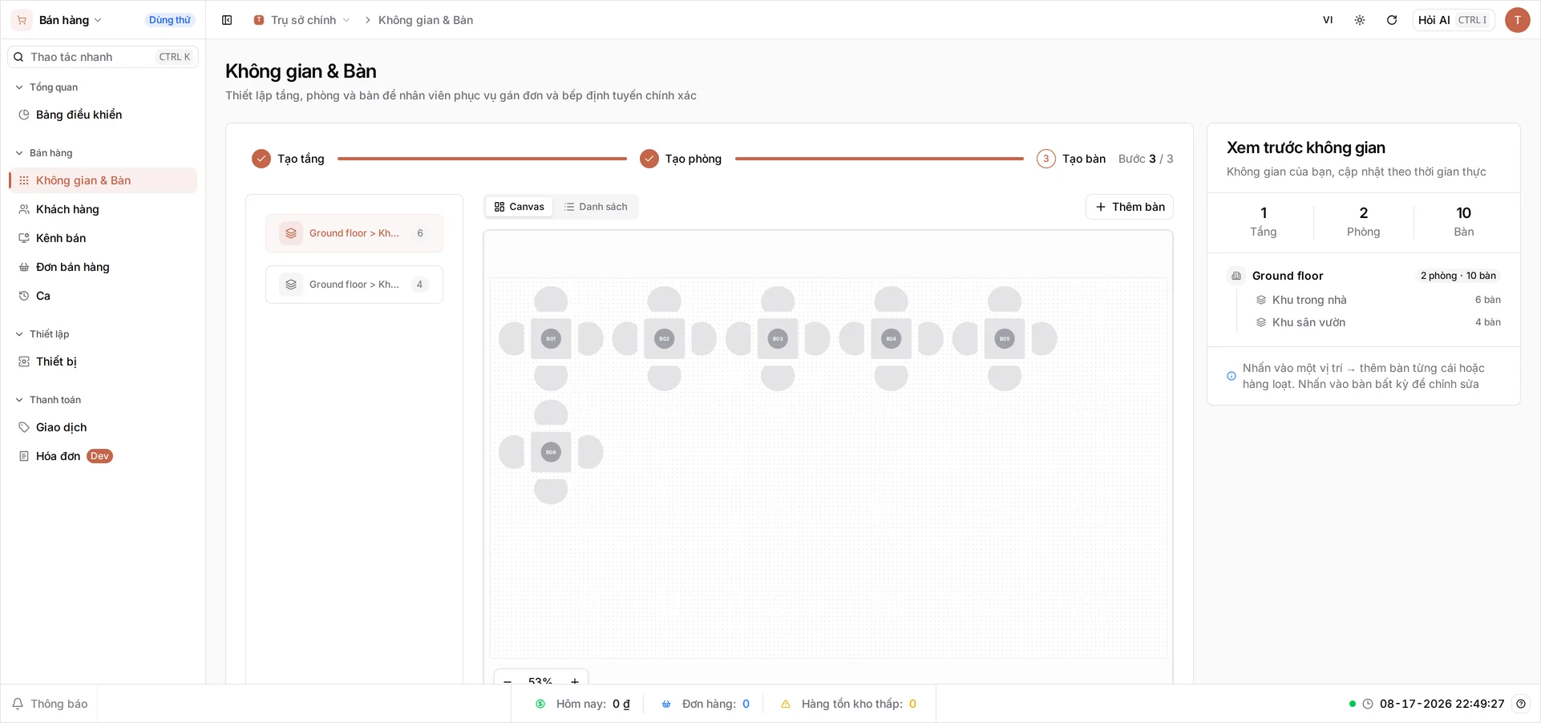Viewport: 1541px width, 723px height.
Task: Click the Bán hàng cart logo icon
Action: pyautogui.click(x=22, y=20)
